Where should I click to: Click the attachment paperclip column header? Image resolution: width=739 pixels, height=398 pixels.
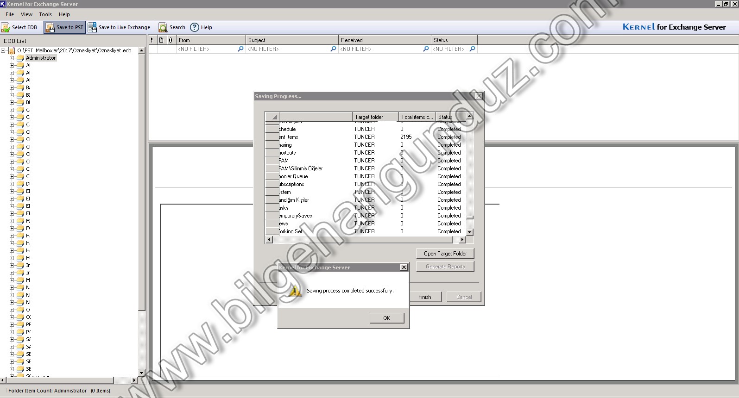coord(171,40)
